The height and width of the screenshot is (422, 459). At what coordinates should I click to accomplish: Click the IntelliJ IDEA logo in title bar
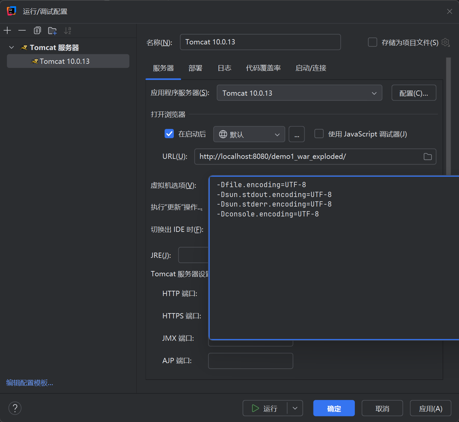[x=11, y=11]
